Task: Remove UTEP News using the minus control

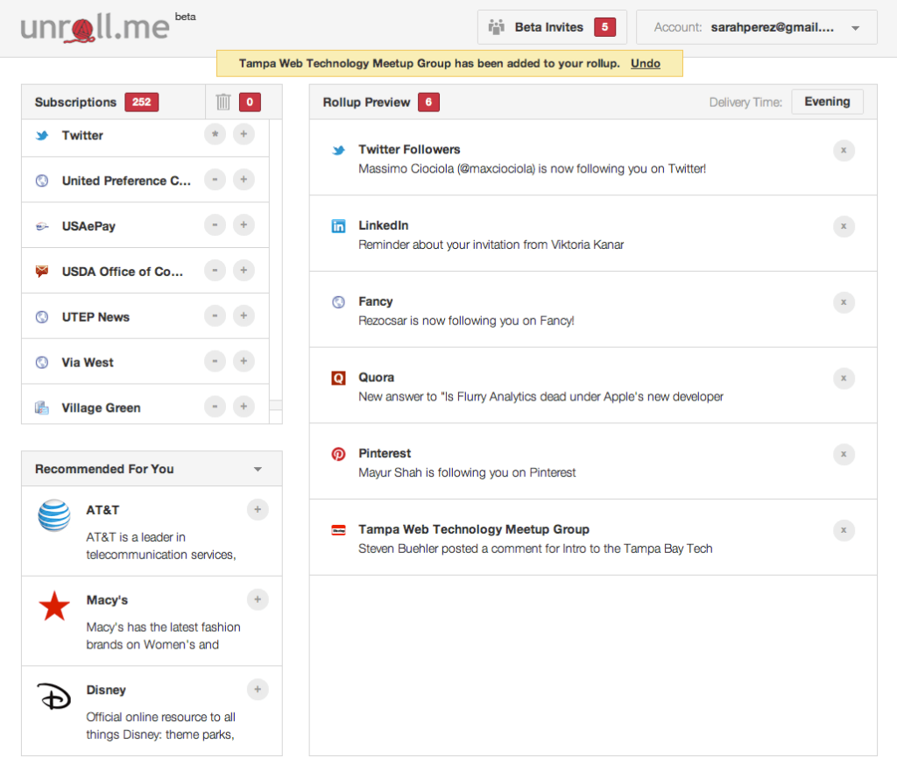Action: coord(215,315)
